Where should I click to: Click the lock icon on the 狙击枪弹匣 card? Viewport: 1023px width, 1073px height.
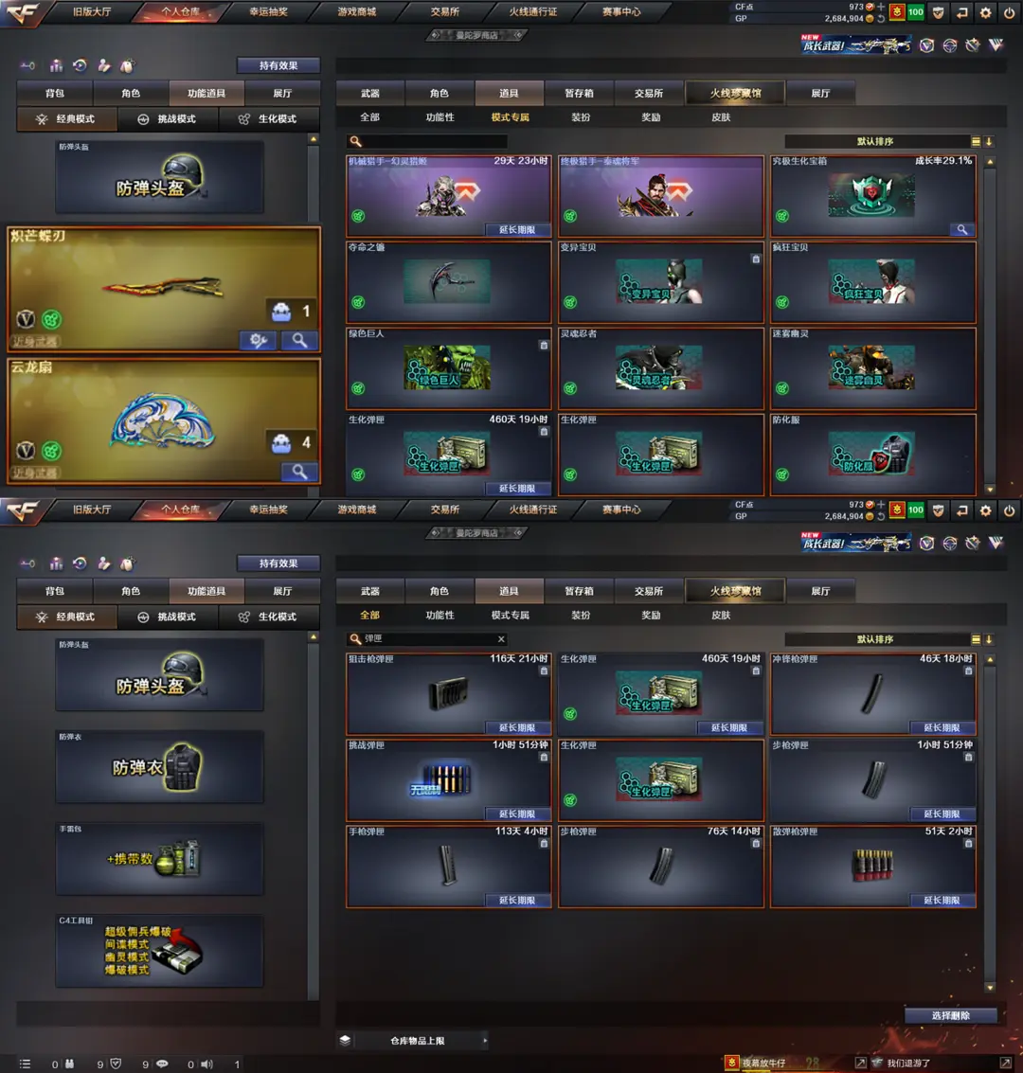544,671
